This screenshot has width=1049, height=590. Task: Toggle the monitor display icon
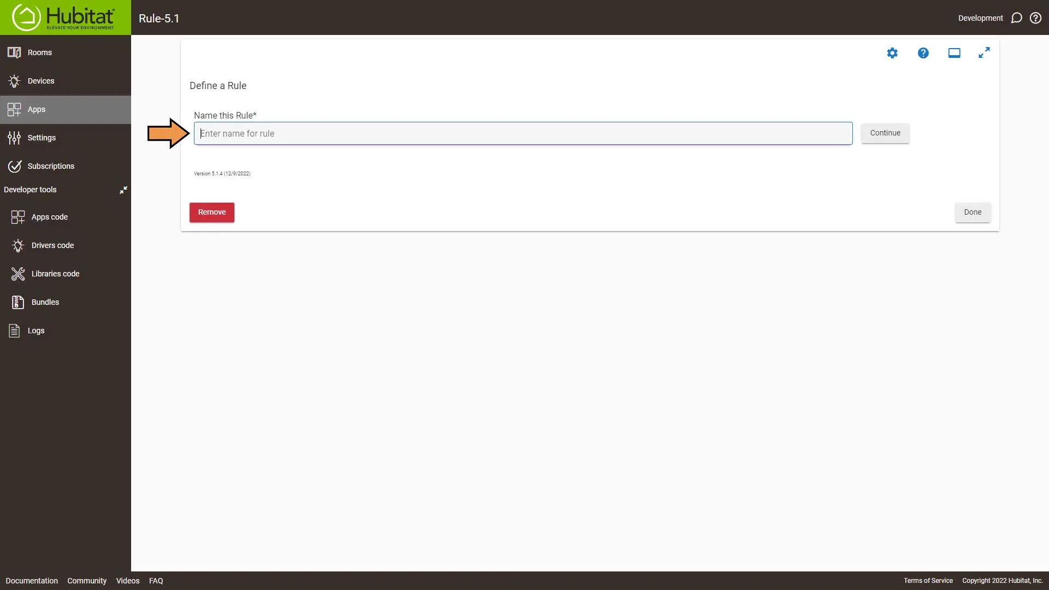954,52
